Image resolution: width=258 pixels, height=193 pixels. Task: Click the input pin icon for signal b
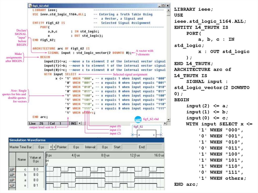click(12, 175)
